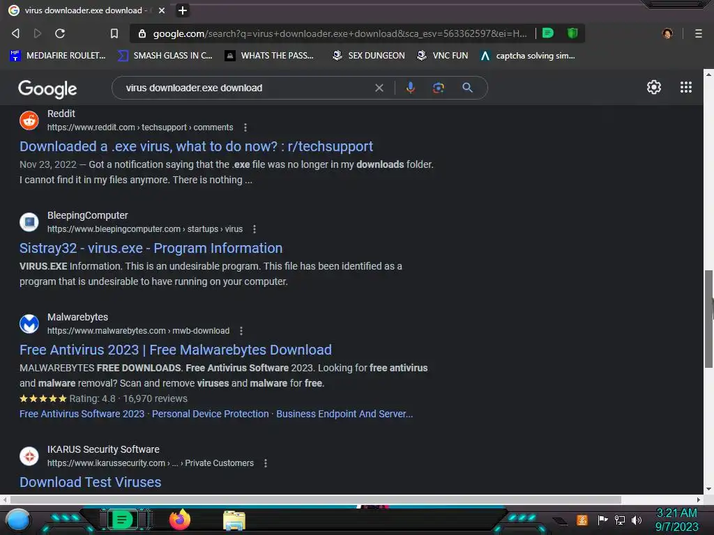Open the SMASH GLASS IN C... bookmark
The image size is (714, 535).
(165, 56)
